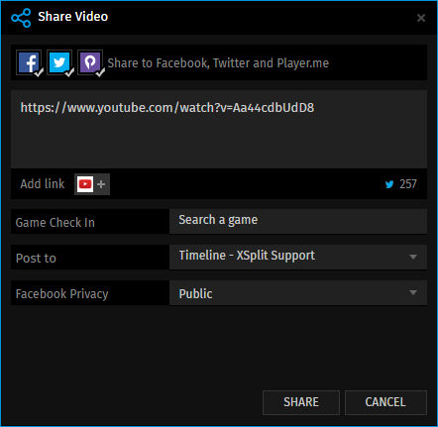Click the share icon in title bar
Screen dimensions: 438x427
(21, 18)
